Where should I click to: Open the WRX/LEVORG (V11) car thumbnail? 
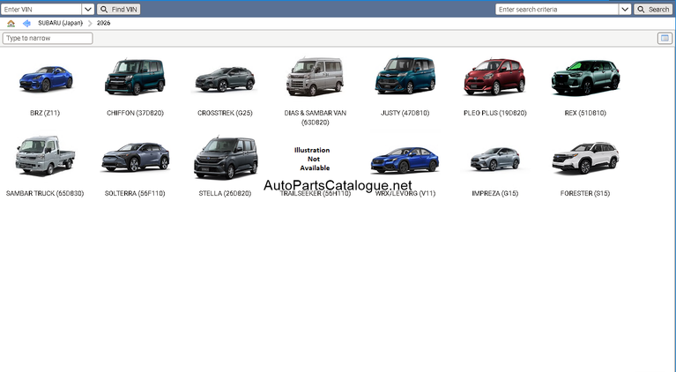pyautogui.click(x=405, y=160)
